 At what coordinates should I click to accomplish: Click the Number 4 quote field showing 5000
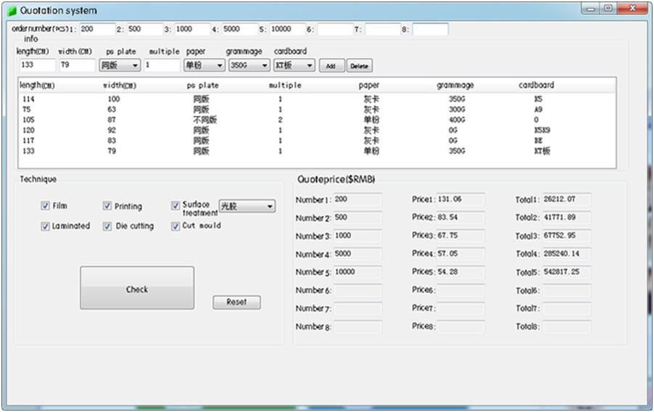click(357, 254)
